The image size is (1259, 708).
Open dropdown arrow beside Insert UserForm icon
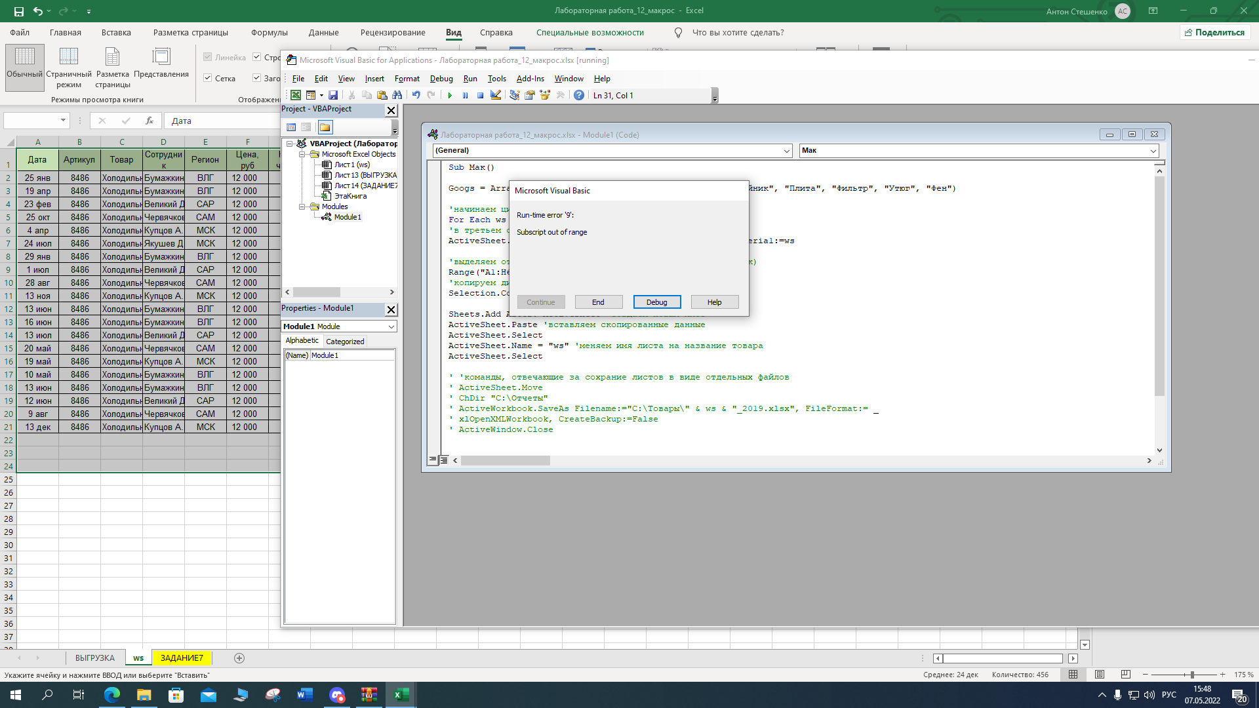321,96
